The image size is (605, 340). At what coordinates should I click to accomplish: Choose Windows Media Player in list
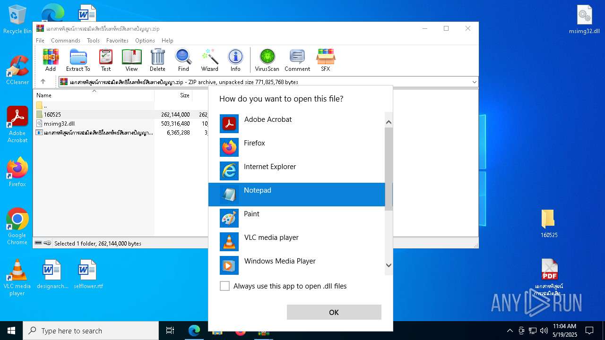coord(297,265)
